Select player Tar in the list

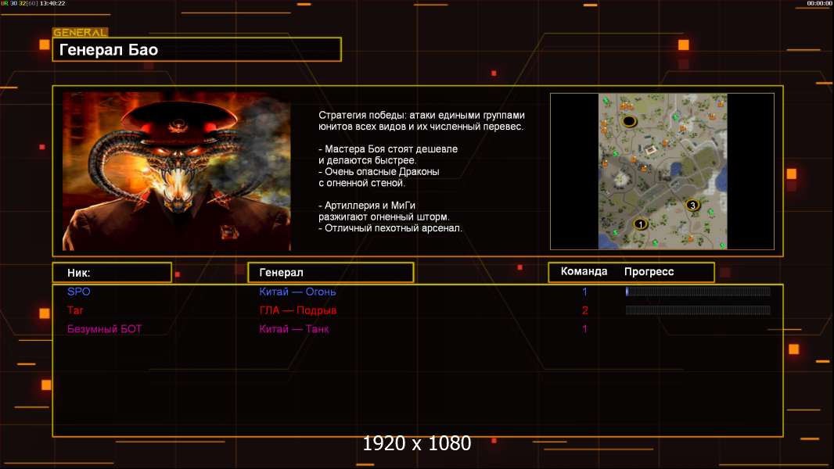pyautogui.click(x=76, y=310)
